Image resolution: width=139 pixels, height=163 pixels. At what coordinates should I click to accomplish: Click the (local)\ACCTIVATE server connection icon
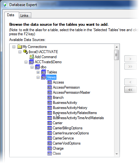[26, 52]
